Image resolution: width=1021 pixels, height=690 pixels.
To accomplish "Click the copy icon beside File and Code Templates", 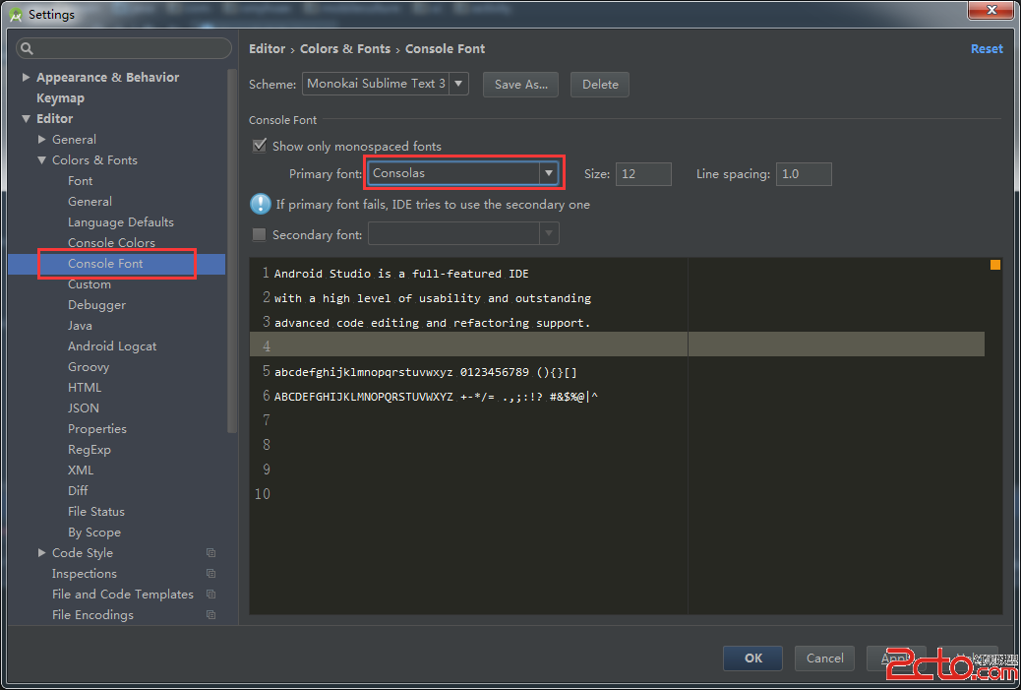I will (210, 595).
